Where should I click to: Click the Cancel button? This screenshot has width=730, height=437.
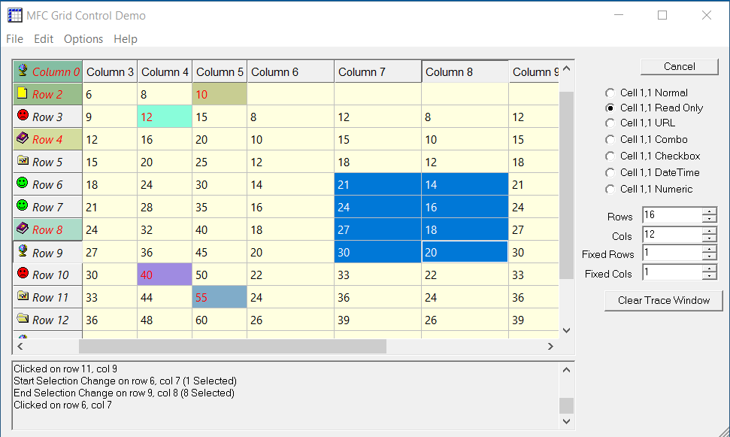(x=680, y=67)
